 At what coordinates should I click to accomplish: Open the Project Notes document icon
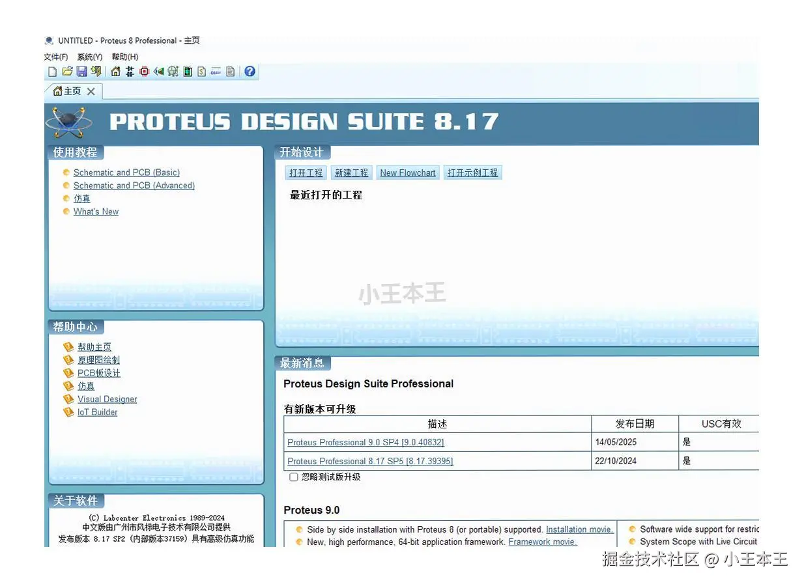point(230,72)
